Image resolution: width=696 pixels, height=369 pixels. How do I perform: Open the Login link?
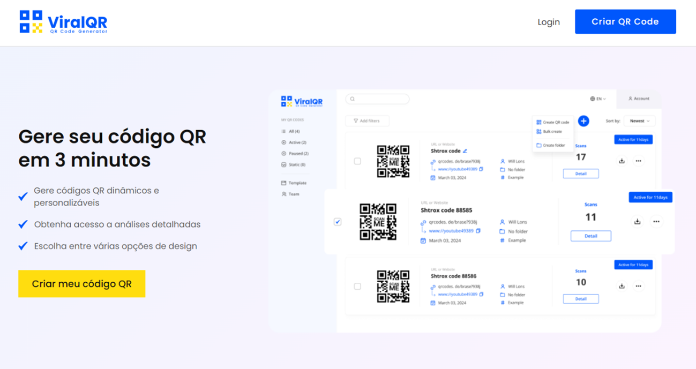[549, 22]
